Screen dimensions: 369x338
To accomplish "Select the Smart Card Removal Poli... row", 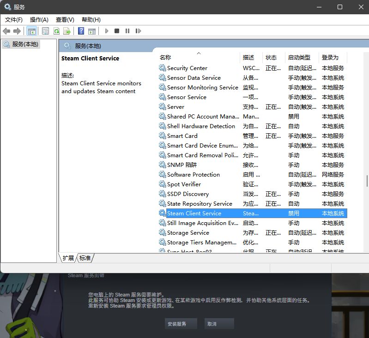I will tap(253, 155).
